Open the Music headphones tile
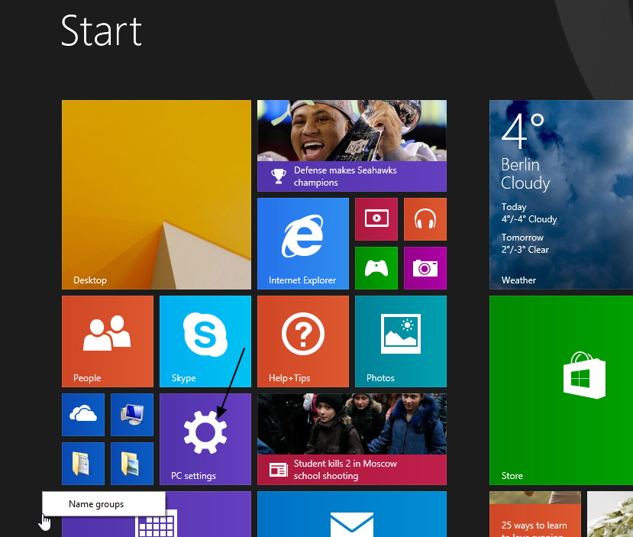The width and height of the screenshot is (633, 537). (425, 219)
